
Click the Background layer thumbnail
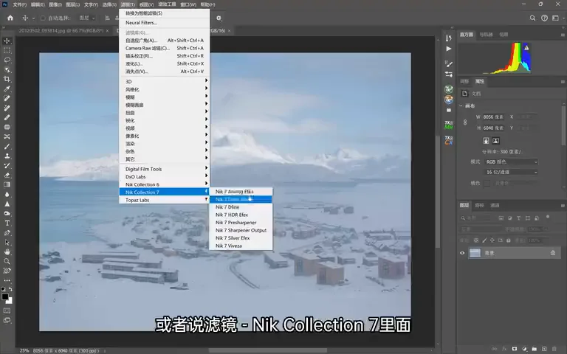click(475, 253)
